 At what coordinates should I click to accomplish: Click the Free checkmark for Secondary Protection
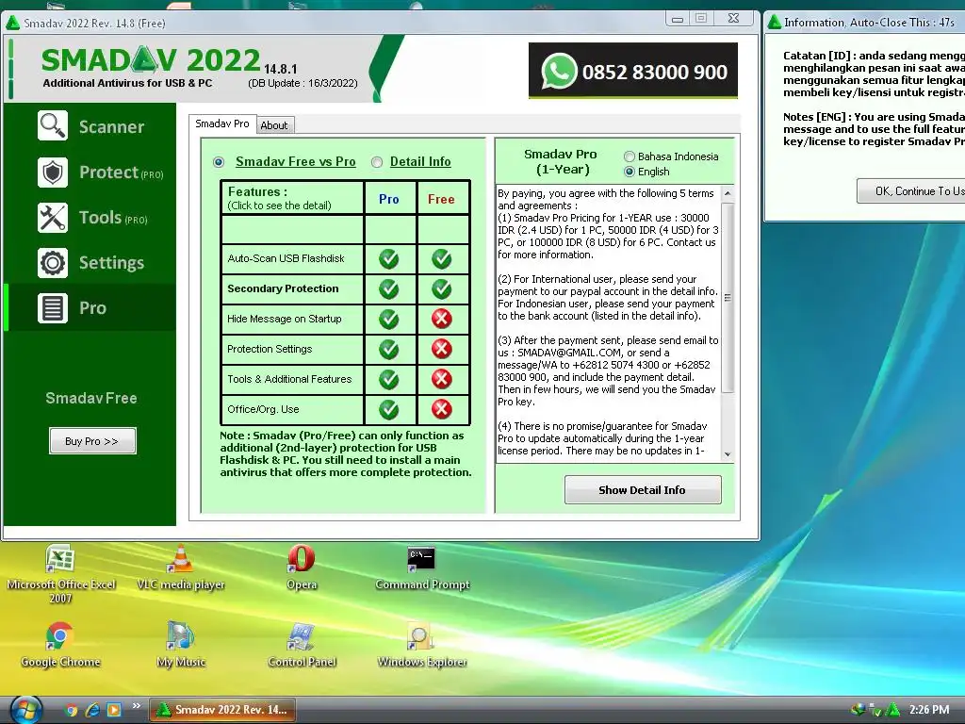point(441,288)
